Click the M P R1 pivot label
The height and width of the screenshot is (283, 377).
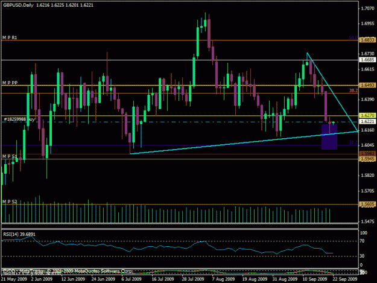[10, 37]
